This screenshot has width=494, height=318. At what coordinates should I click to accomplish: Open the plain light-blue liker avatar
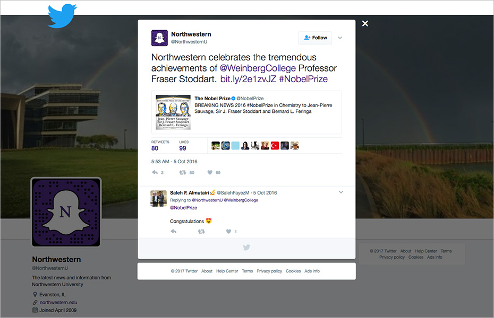click(235, 146)
